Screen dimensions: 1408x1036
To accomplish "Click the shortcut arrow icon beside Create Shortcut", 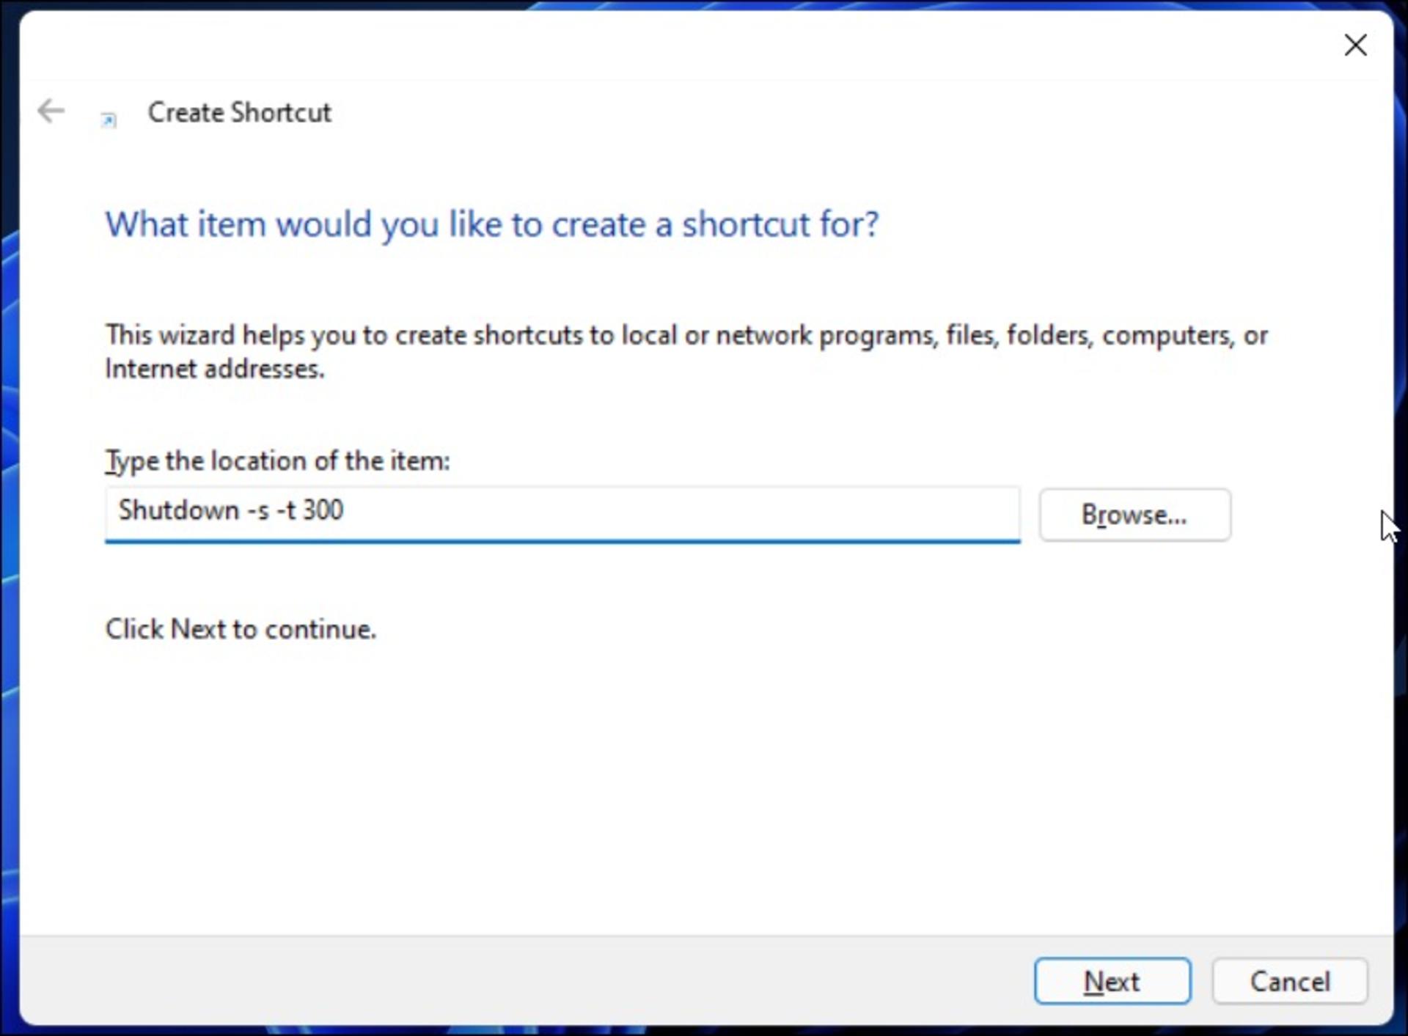I will pyautogui.click(x=109, y=120).
